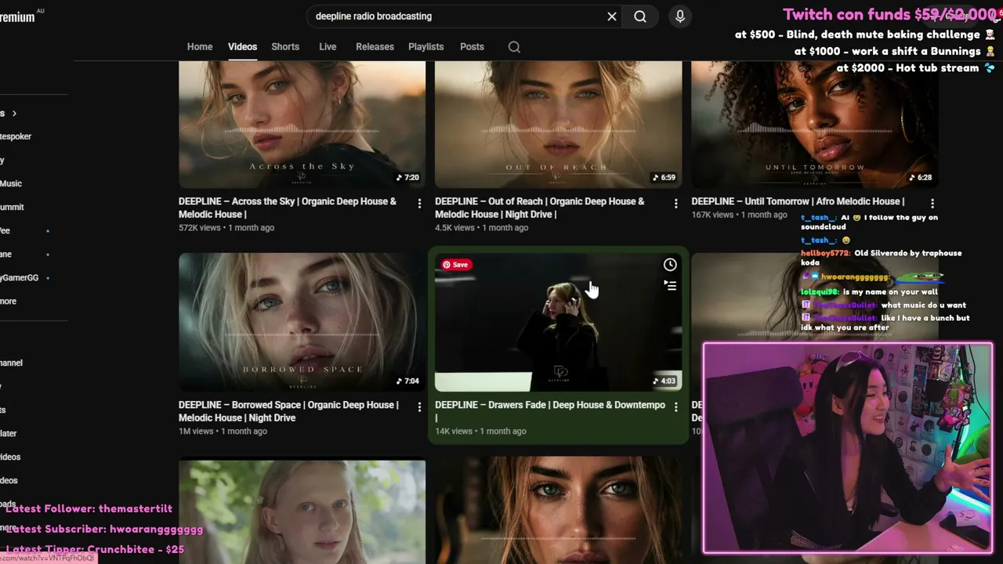Click the '167K views • 1 month ago' text

(739, 215)
